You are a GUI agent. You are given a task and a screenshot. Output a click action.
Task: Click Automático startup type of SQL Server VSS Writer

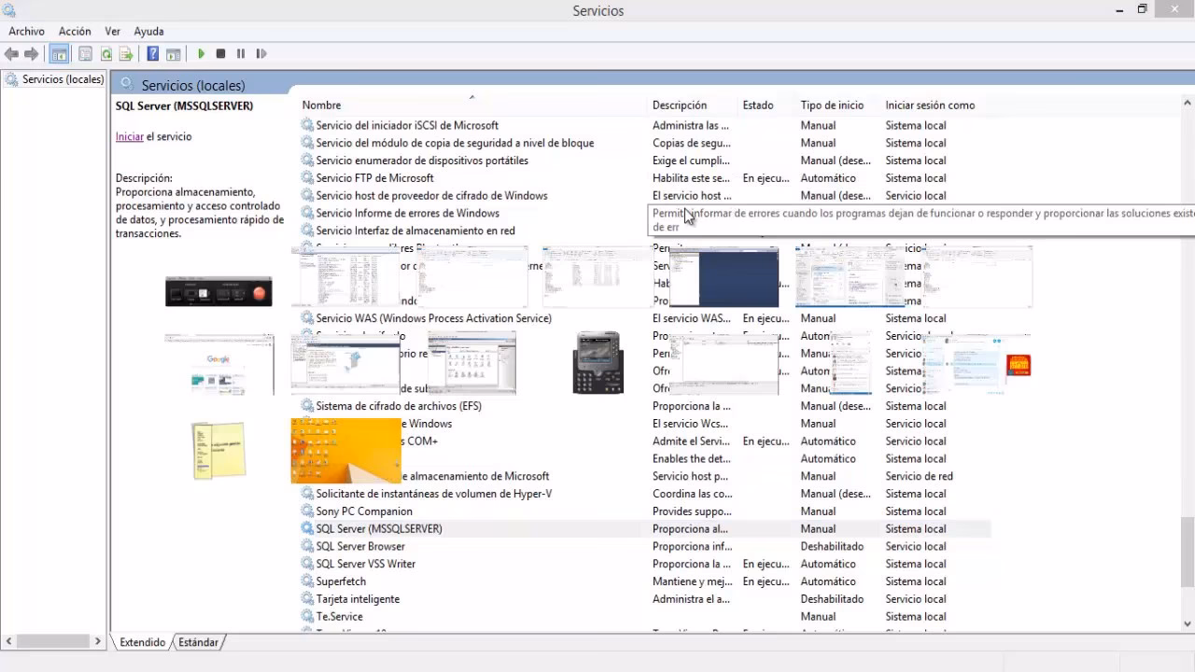click(x=828, y=565)
